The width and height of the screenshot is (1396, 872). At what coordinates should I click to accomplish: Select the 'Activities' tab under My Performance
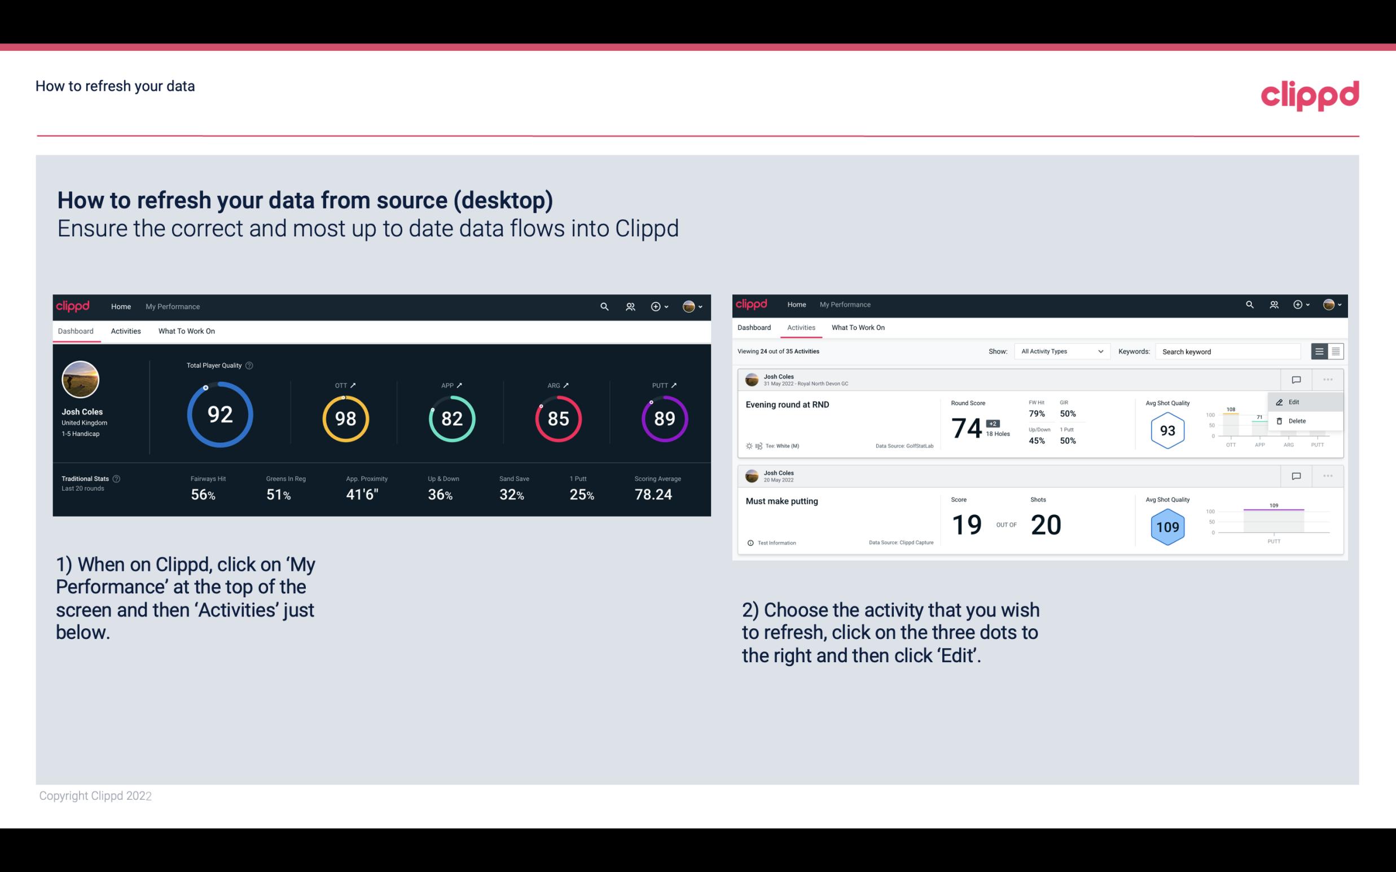(x=125, y=331)
